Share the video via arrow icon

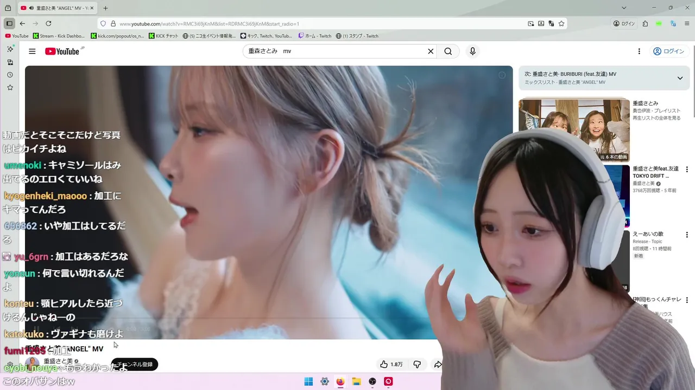[438, 365]
